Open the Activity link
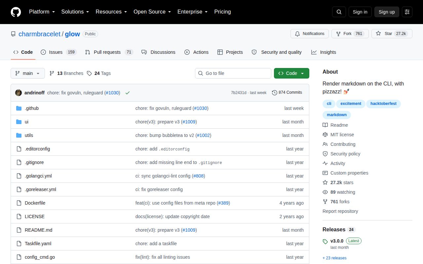423x264 pixels. (334, 163)
